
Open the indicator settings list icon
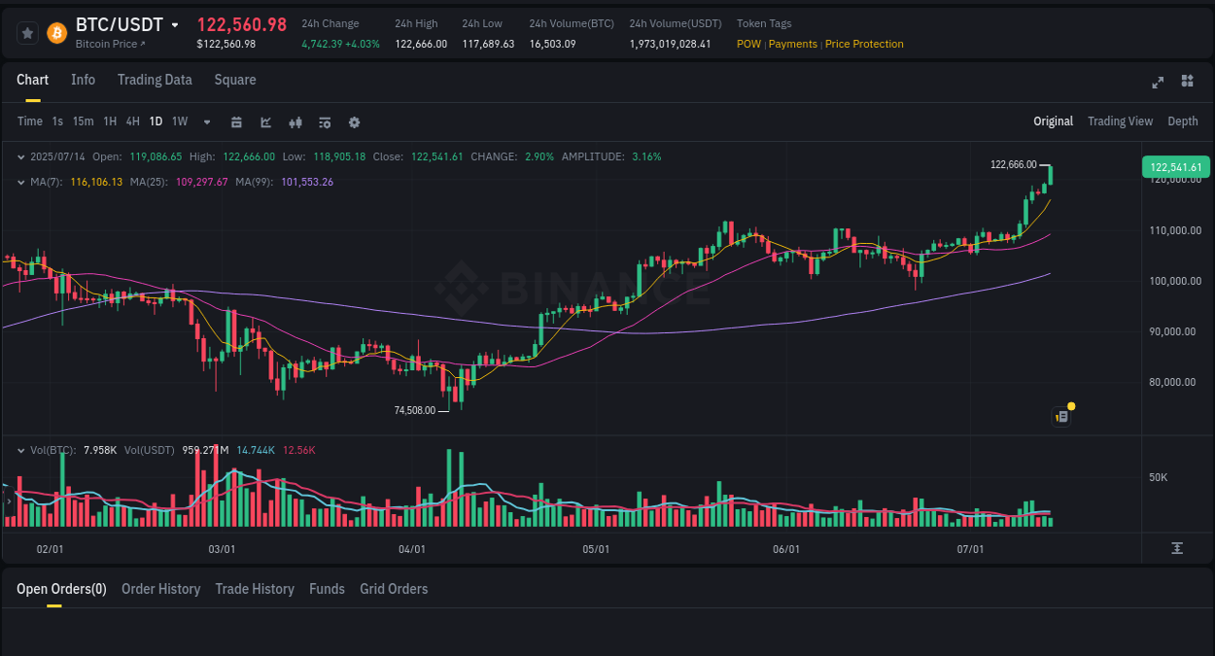324,122
